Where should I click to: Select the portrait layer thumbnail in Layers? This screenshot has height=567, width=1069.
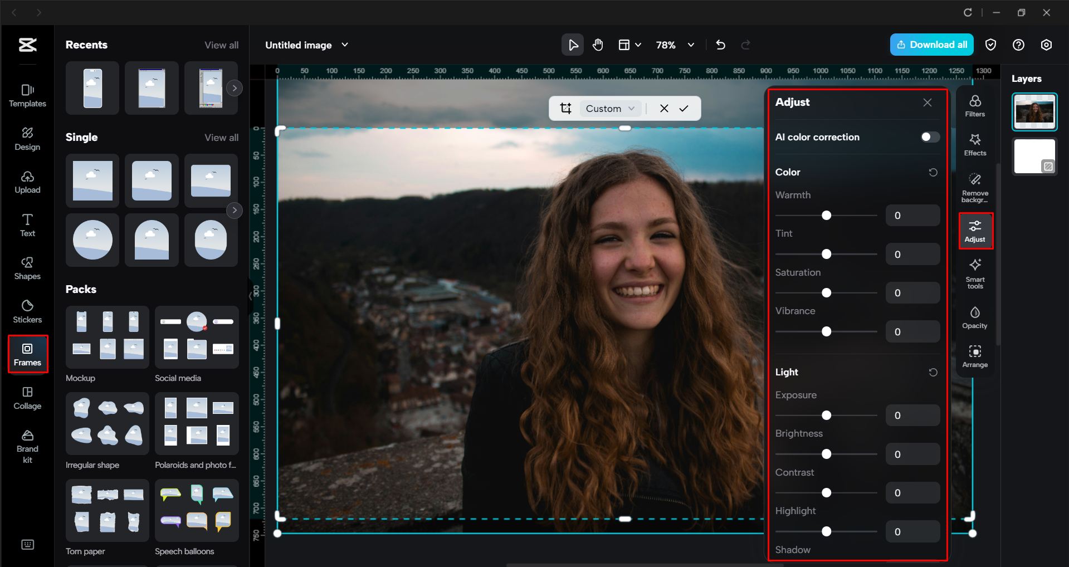pos(1034,111)
